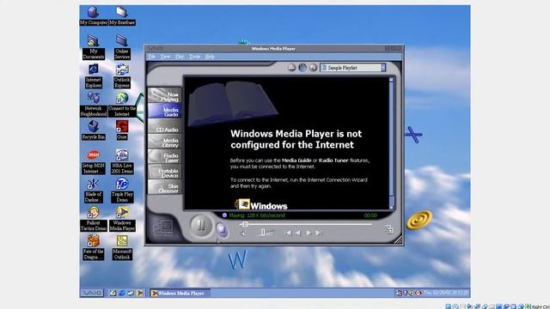This screenshot has height=309, width=550.
Task: Open the Play menu in Media Player
Action: 180,57
